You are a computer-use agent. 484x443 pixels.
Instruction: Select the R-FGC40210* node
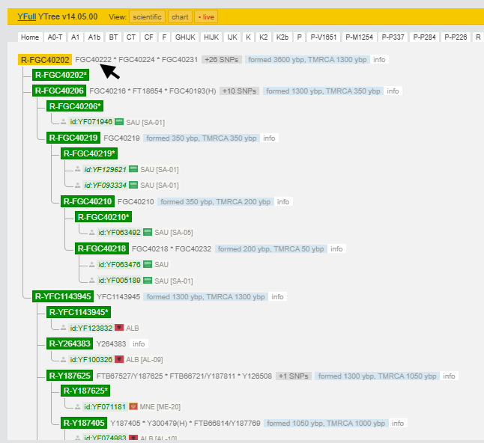(103, 217)
